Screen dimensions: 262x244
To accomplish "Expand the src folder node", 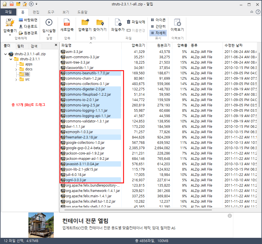I will tap(16, 80).
